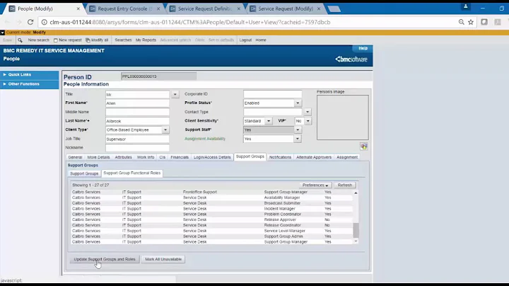Select the Work Info tab
The image size is (509, 286).
pyautogui.click(x=146, y=157)
